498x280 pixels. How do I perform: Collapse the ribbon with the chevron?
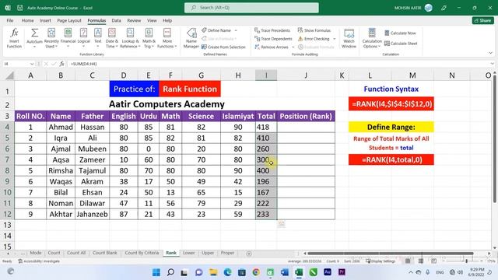tap(490, 53)
